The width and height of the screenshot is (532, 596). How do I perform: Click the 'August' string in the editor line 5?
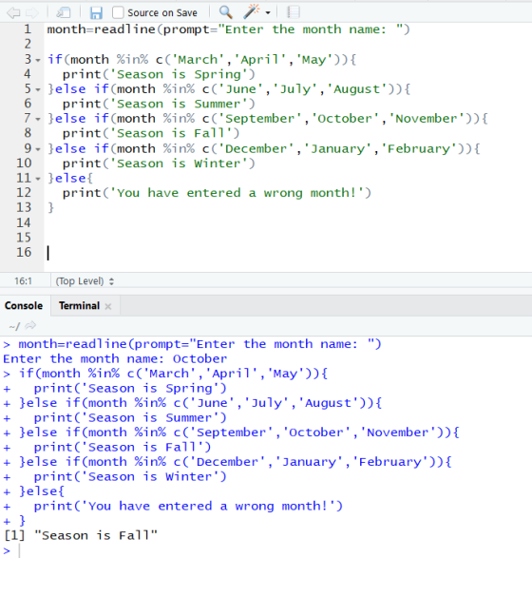[x=360, y=89]
